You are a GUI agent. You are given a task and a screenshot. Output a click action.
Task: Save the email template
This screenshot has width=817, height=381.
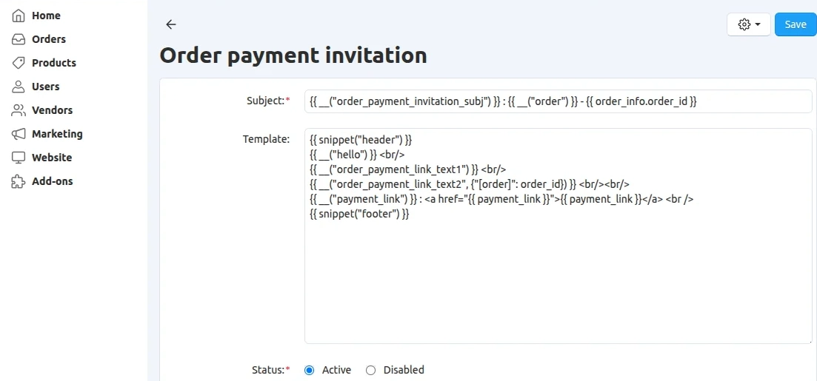(796, 24)
